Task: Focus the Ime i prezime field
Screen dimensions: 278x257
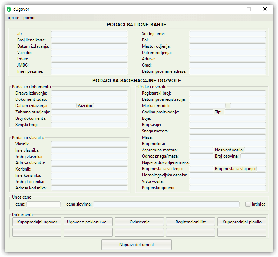Action: point(89,71)
